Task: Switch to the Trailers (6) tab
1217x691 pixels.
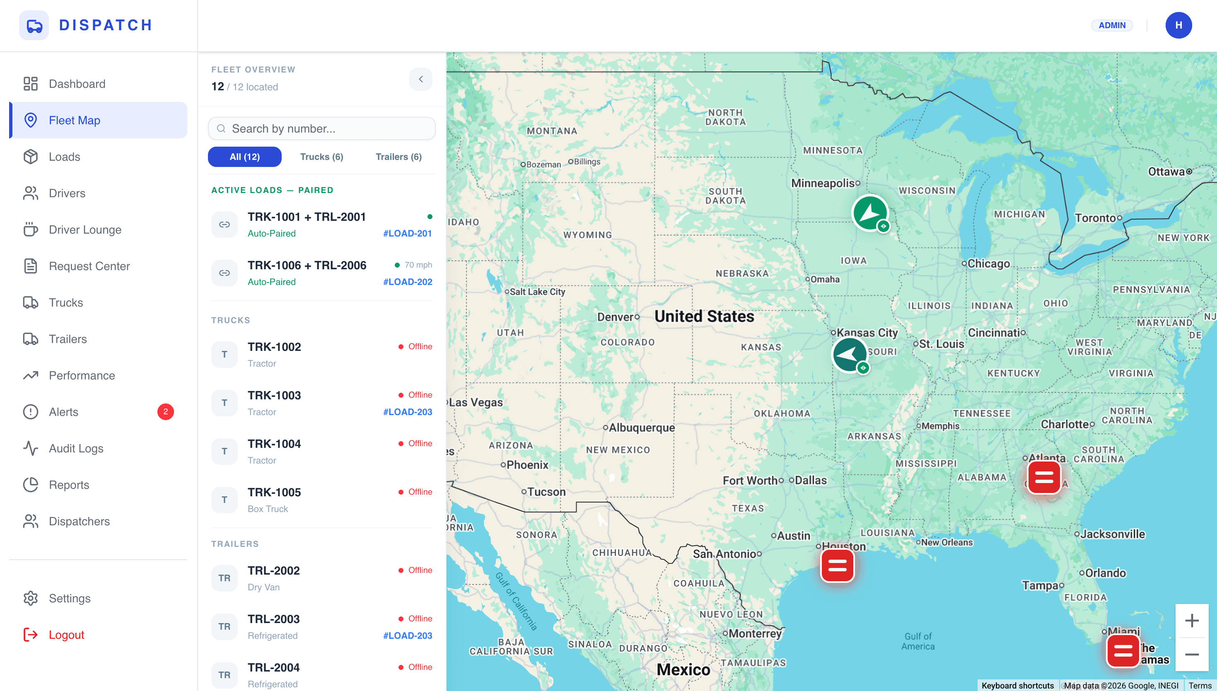Action: point(398,157)
